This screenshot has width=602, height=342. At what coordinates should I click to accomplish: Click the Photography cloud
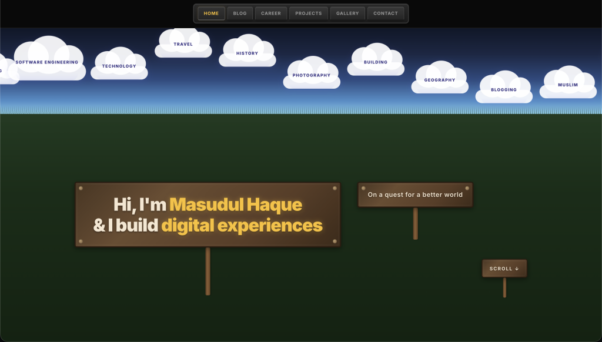(312, 73)
